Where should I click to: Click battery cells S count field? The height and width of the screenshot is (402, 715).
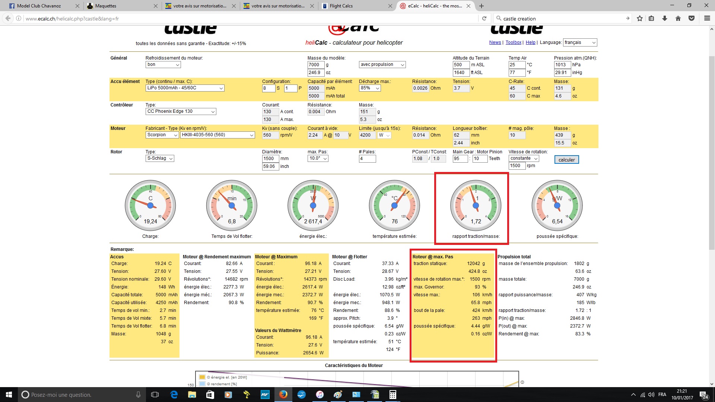coord(268,88)
